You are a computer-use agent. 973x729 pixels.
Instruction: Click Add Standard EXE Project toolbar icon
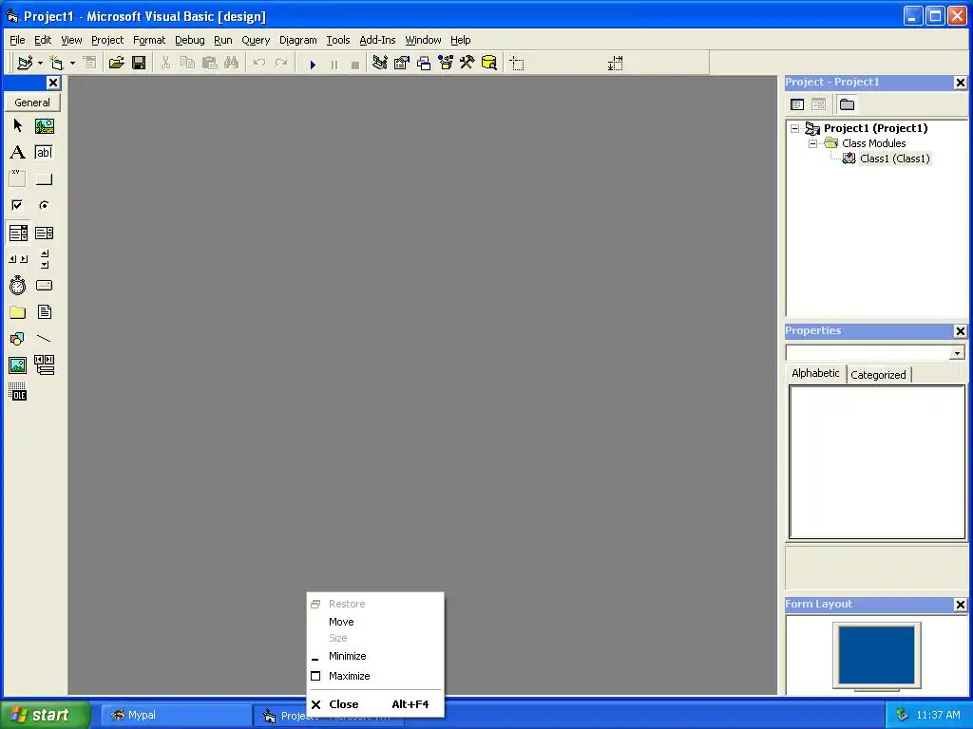[x=25, y=63]
